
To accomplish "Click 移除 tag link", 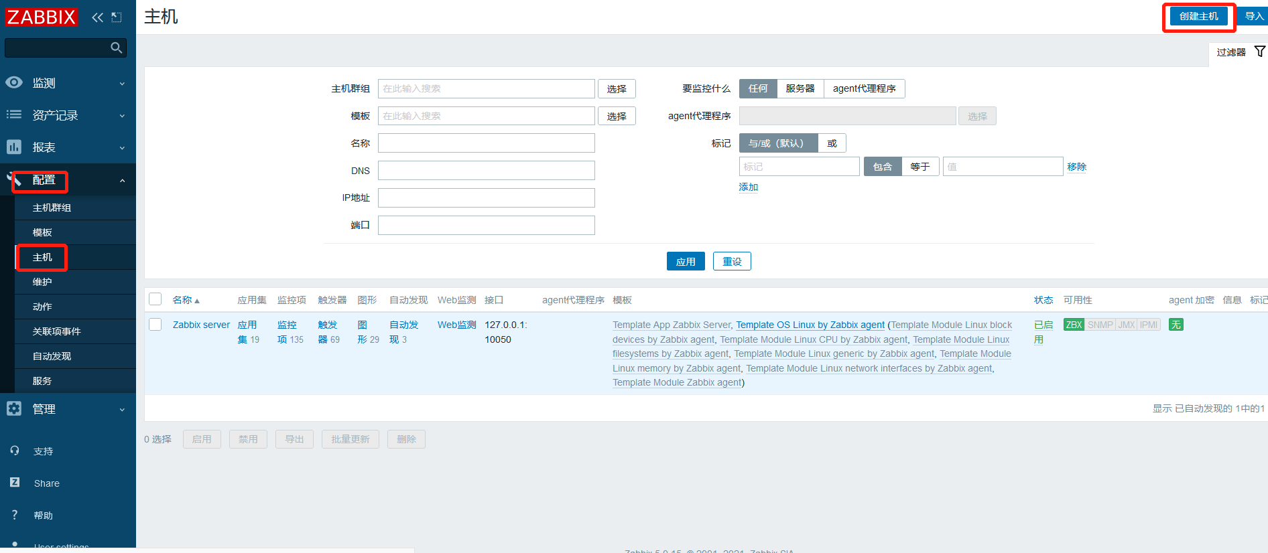I will click(x=1077, y=167).
